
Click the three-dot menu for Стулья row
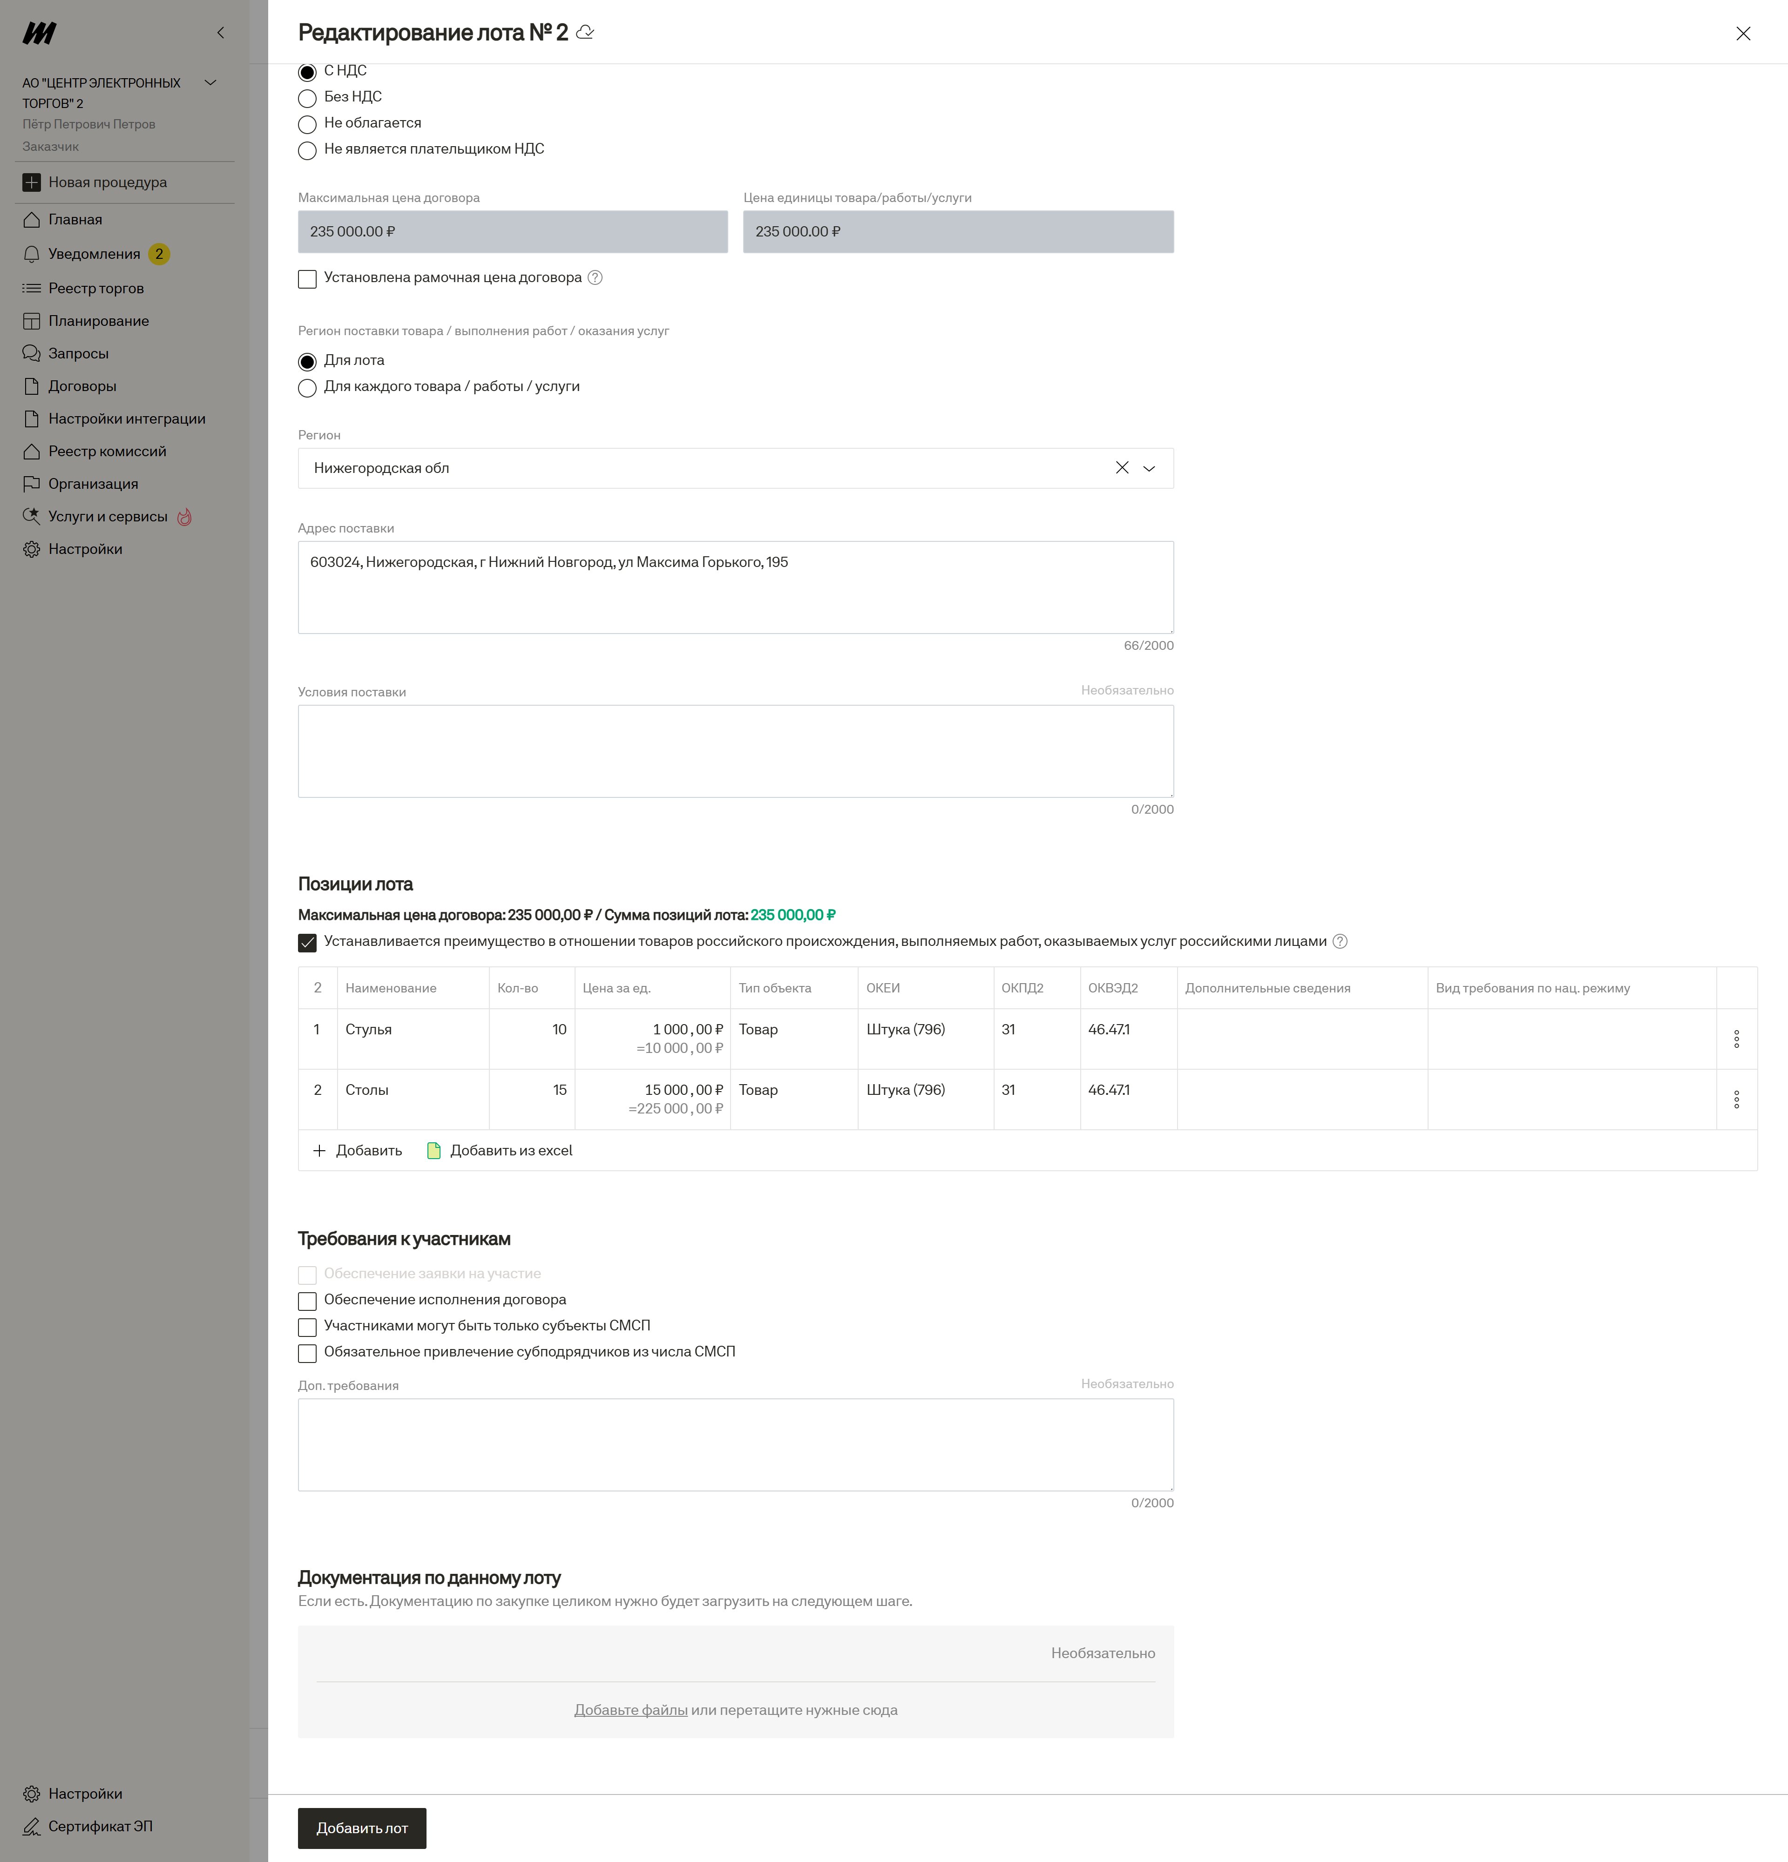1736,1039
